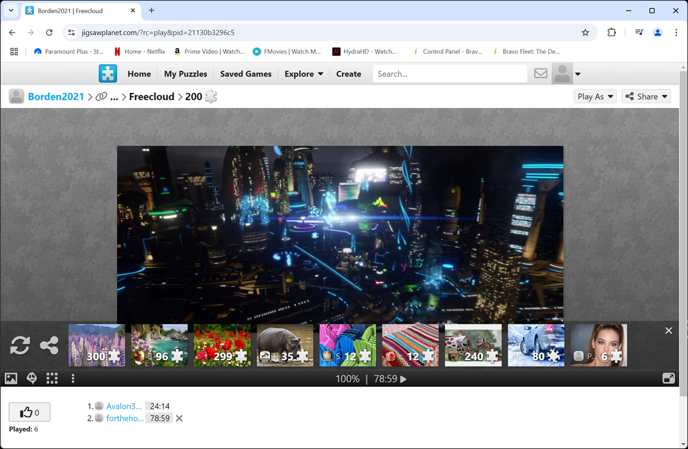Open the Borden2021 profile link
Viewport: 688px width, 449px height.
point(56,96)
